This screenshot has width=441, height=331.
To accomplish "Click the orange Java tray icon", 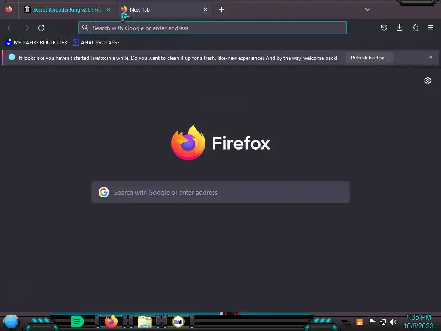I will (x=360, y=322).
